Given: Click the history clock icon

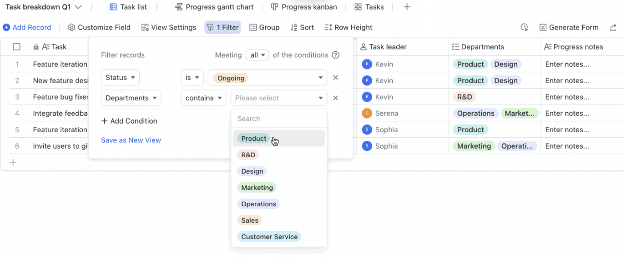Looking at the screenshot, I should click(x=525, y=27).
